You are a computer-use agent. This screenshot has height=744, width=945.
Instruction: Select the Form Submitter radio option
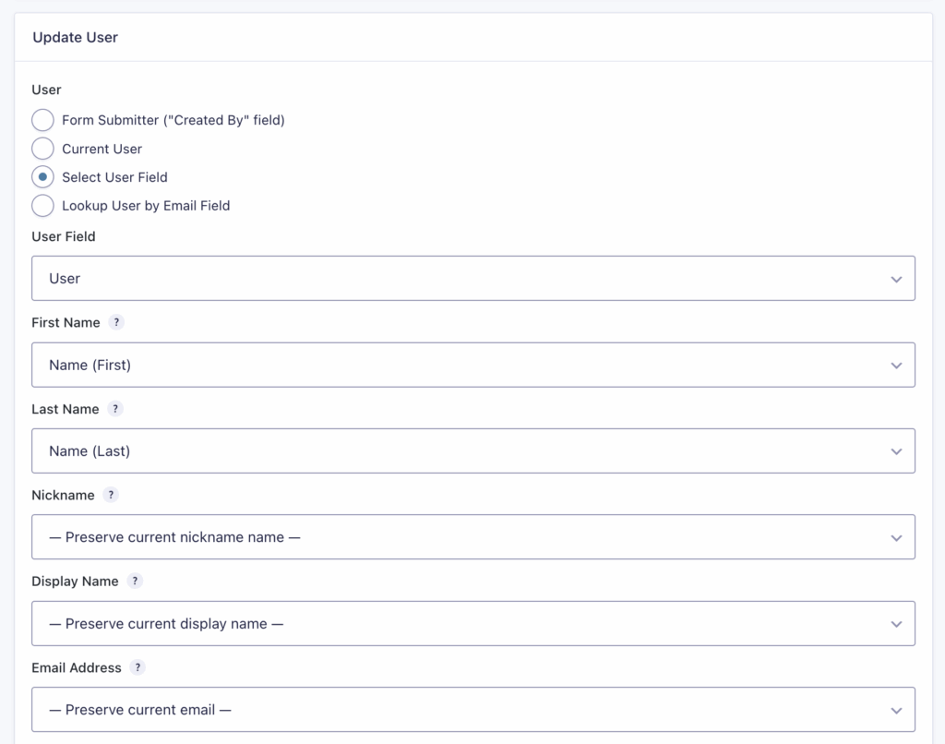[42, 120]
